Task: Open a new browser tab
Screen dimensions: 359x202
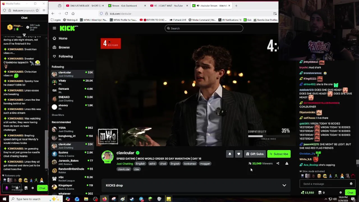Action: coord(236,6)
